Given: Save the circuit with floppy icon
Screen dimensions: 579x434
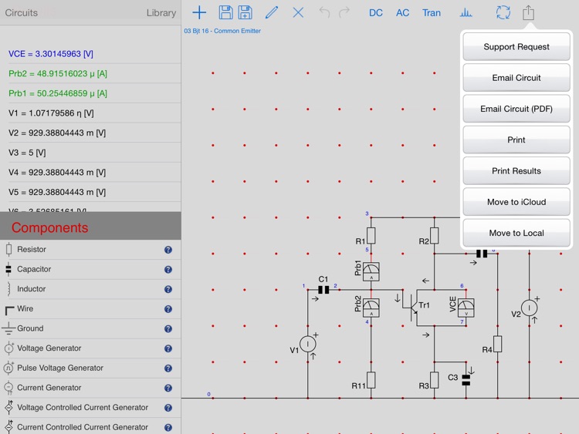Looking at the screenshot, I should coord(225,12).
